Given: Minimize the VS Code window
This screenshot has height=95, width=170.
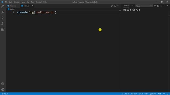Looking at the screenshot, I should [156, 2].
